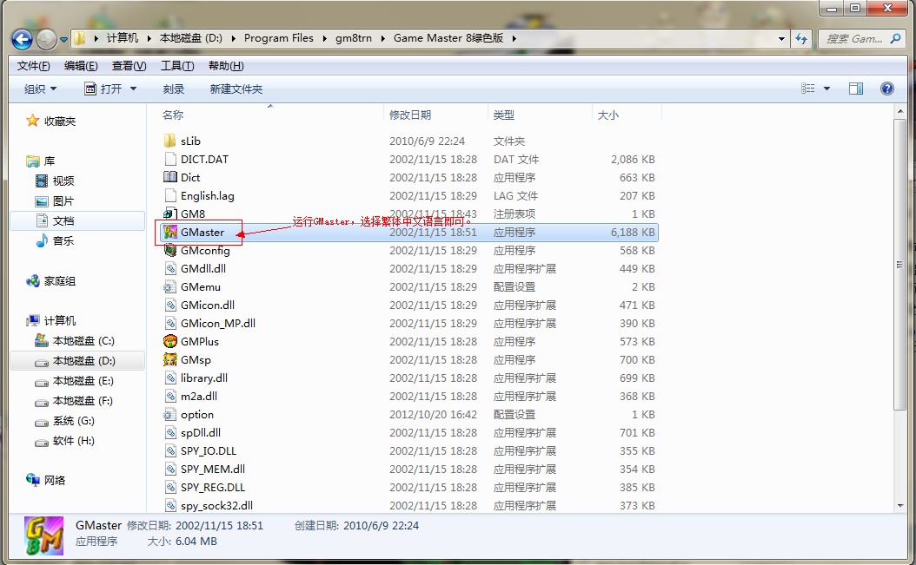Select the GMicon.dll file icon
This screenshot has width=916, height=565.
tap(170, 305)
